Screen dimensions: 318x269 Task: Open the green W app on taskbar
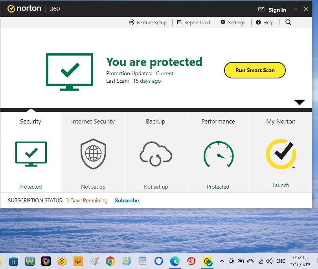(x=30, y=261)
